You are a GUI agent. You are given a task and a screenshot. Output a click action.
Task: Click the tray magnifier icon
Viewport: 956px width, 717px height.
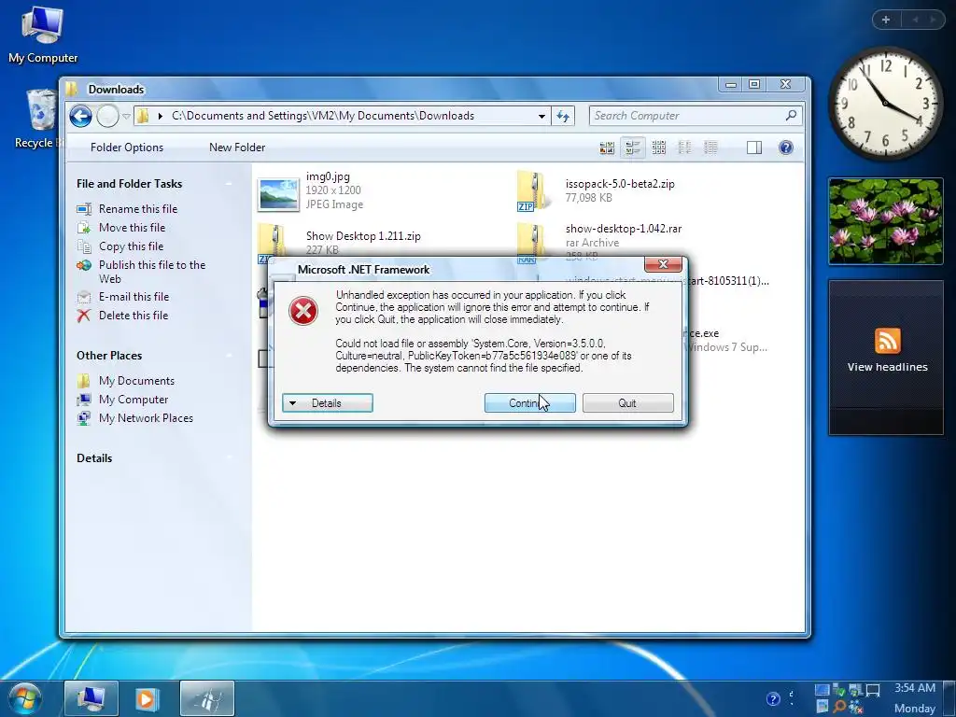tap(839, 707)
